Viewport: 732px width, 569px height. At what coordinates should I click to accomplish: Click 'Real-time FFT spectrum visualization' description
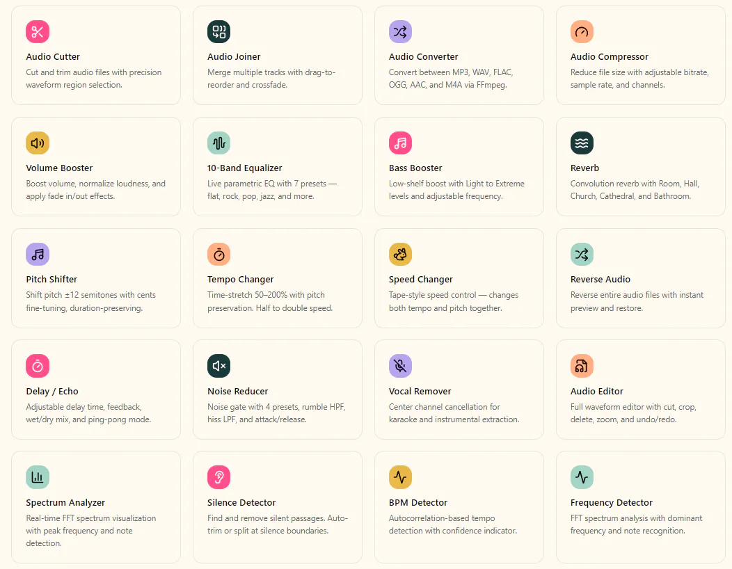pyautogui.click(x=91, y=531)
